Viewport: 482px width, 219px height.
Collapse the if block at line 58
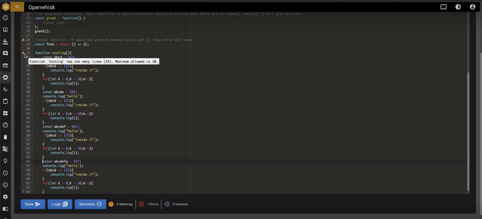32,170
